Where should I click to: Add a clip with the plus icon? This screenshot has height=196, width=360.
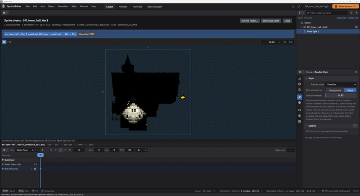point(42,150)
